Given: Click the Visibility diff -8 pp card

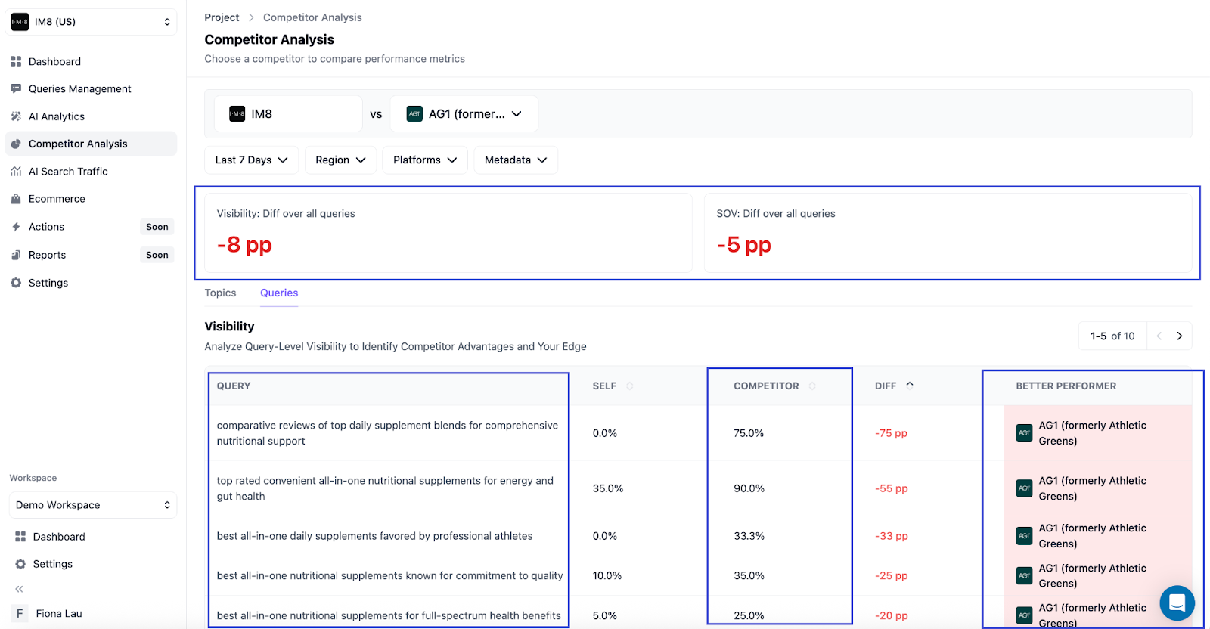Looking at the screenshot, I should 448,233.
